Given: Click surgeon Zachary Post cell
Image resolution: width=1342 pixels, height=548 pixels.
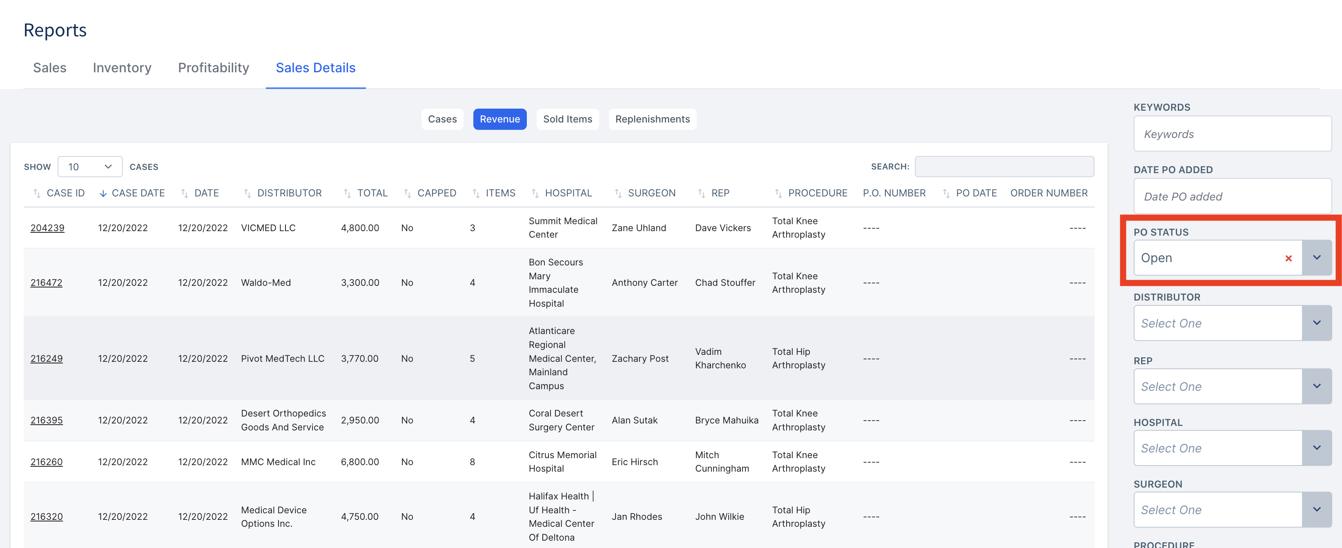Looking at the screenshot, I should (x=640, y=359).
